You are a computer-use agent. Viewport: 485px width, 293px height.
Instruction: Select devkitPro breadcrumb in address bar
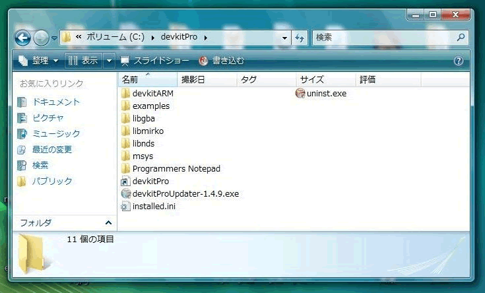tap(179, 37)
